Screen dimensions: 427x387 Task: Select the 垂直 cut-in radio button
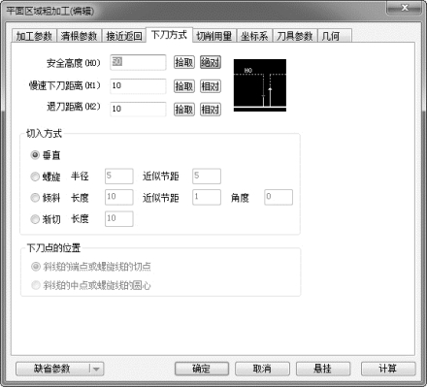pyautogui.click(x=35, y=155)
